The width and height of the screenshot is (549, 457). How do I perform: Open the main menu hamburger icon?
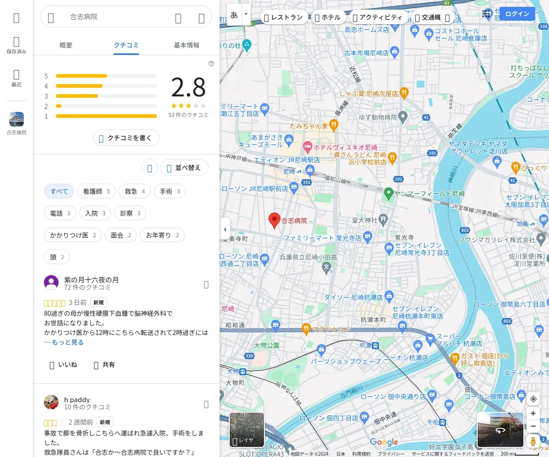coord(16,18)
